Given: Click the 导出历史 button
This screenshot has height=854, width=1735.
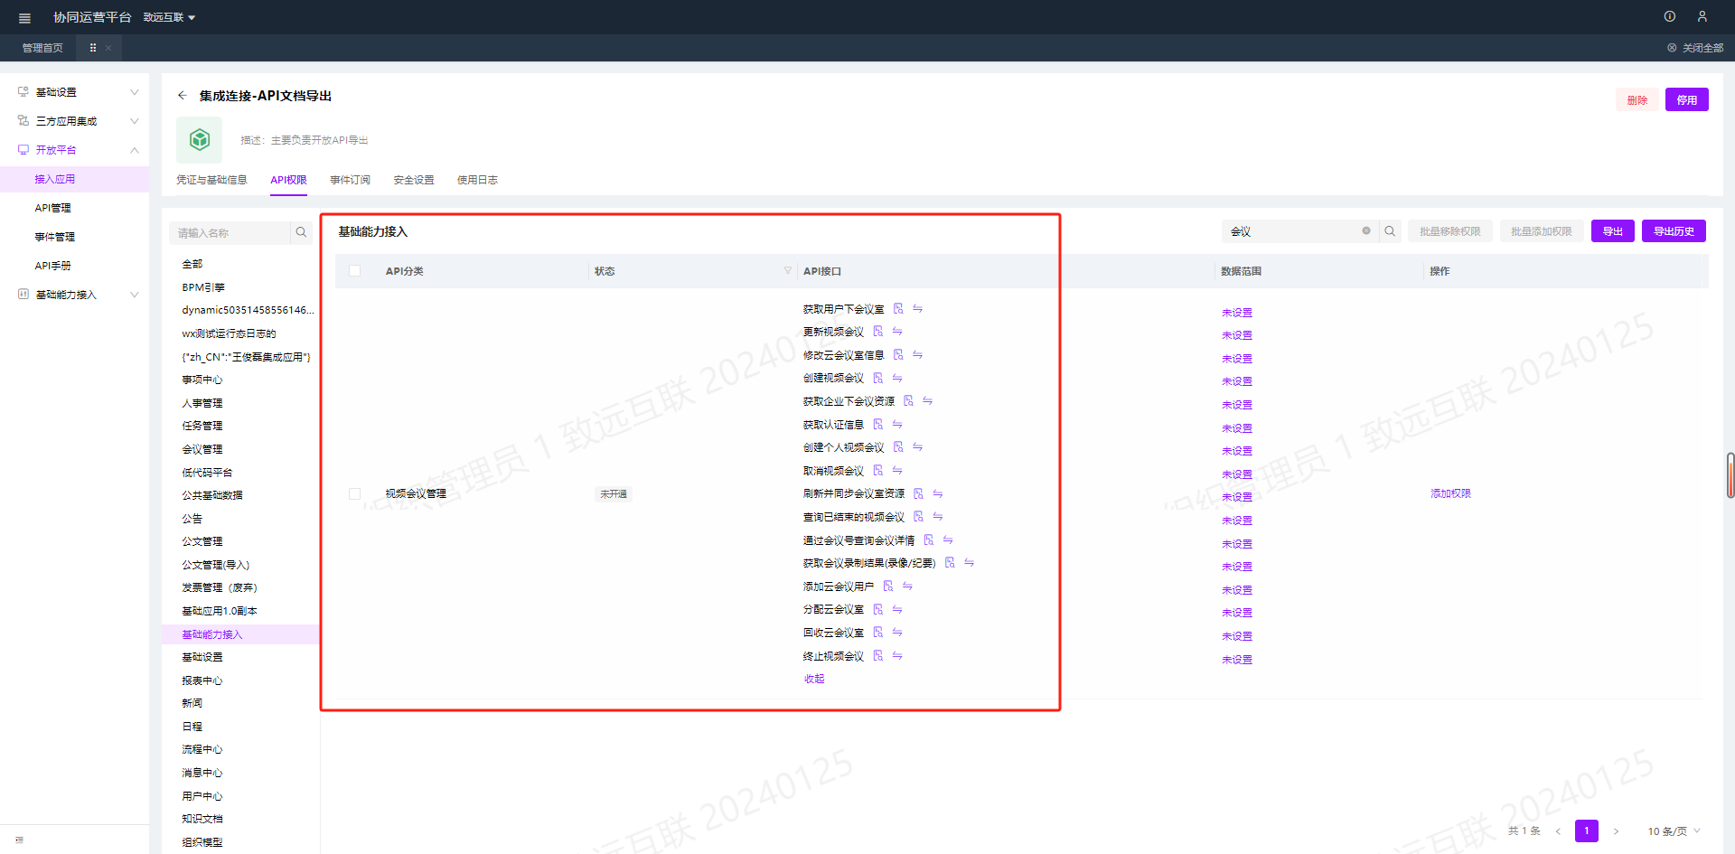Looking at the screenshot, I should tap(1673, 231).
